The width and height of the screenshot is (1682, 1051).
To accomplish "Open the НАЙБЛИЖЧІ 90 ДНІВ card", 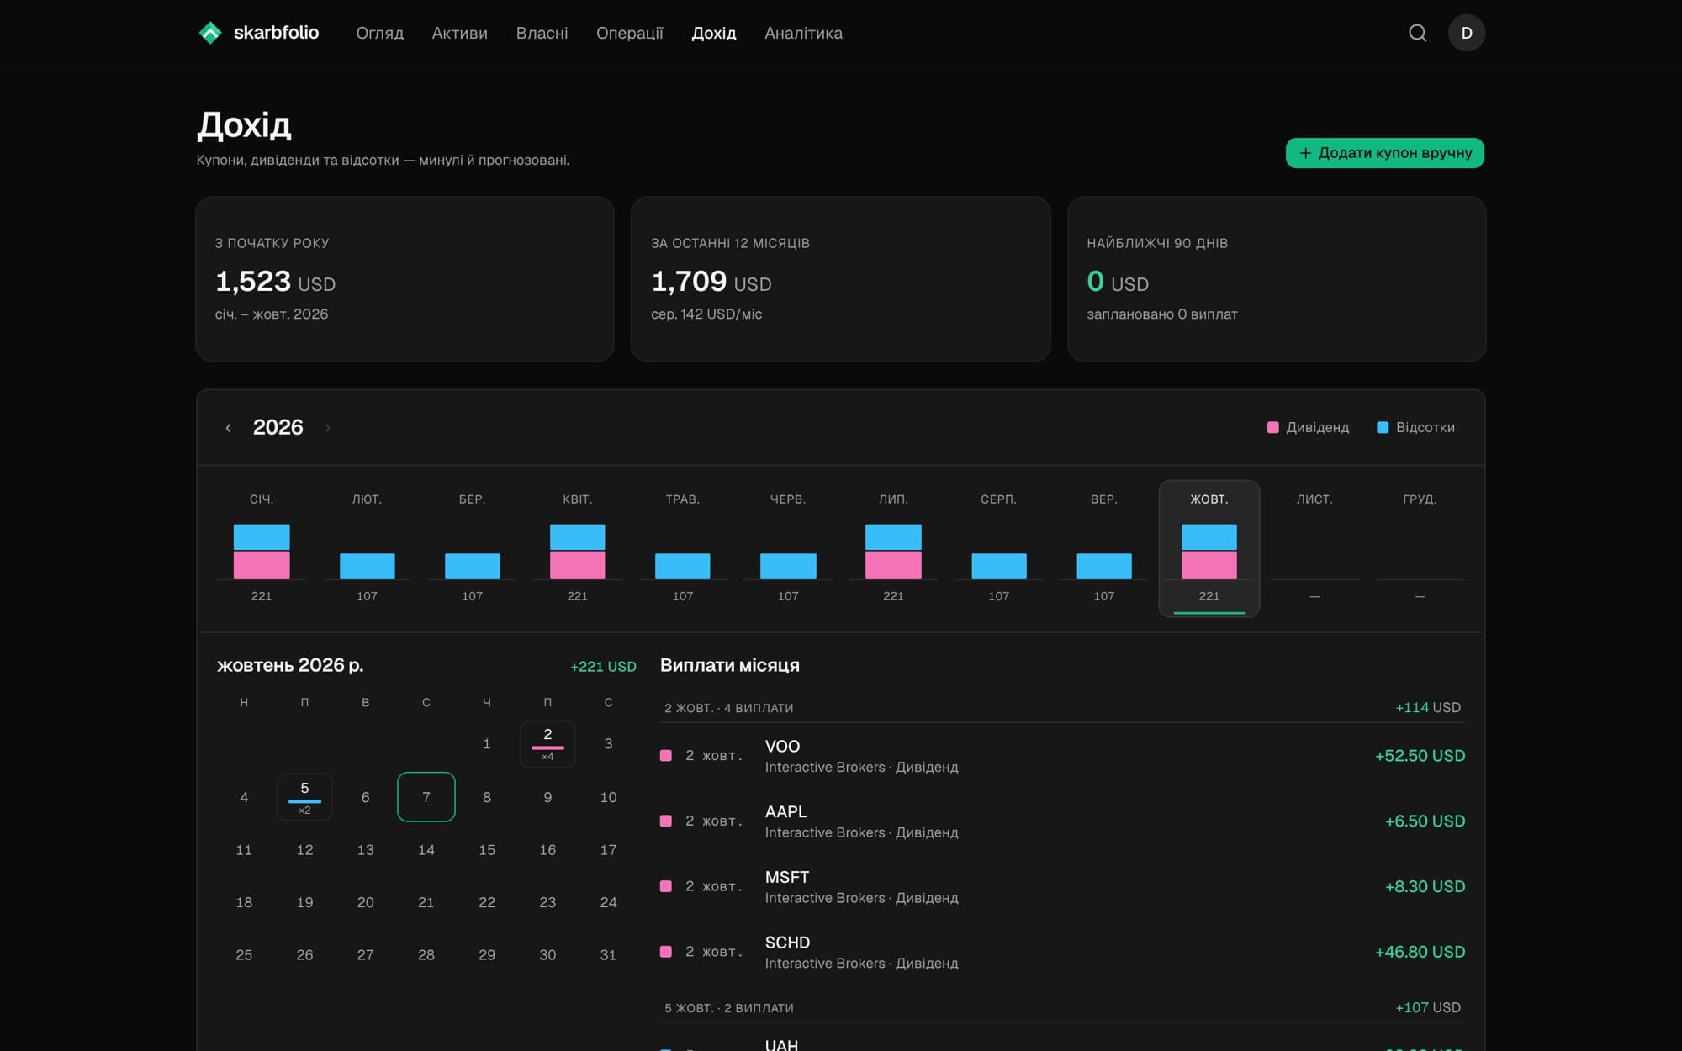I will [x=1277, y=279].
